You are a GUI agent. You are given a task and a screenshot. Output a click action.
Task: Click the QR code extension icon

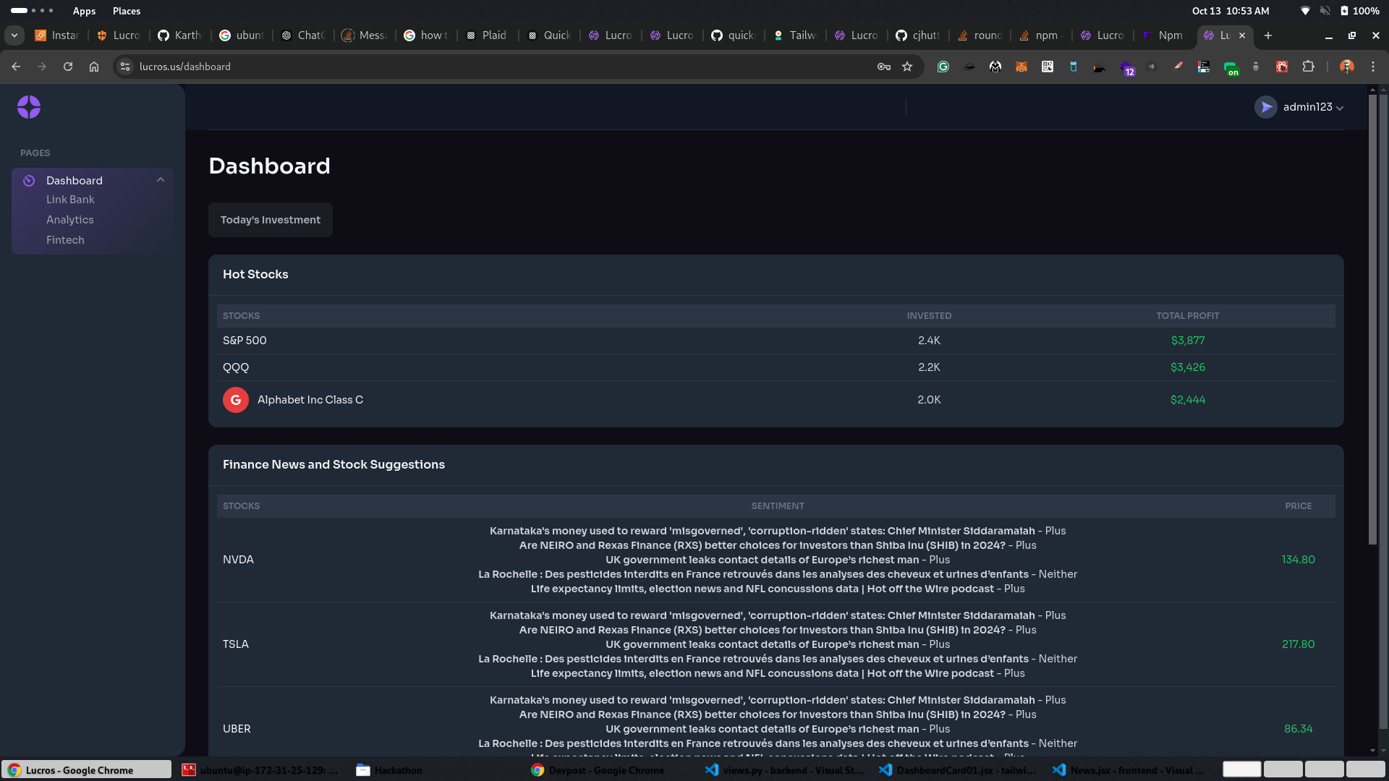(1047, 67)
